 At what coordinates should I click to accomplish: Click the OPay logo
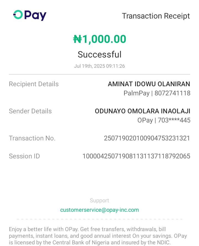point(30,15)
